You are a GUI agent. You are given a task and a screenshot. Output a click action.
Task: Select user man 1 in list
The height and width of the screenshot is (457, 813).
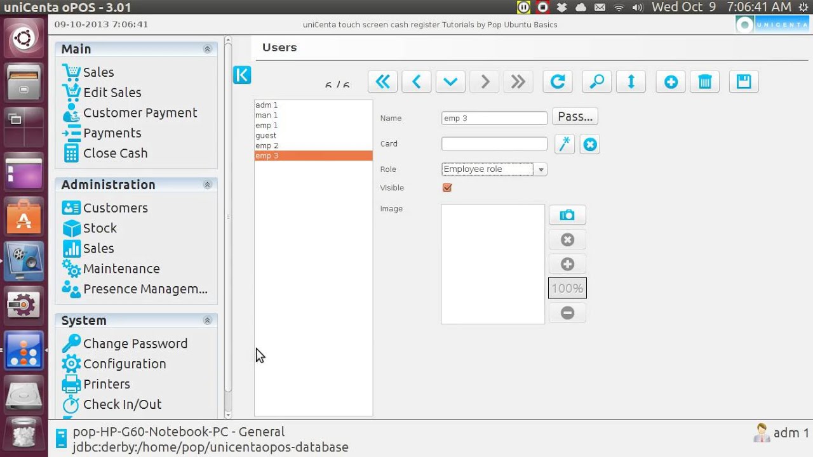tap(313, 116)
